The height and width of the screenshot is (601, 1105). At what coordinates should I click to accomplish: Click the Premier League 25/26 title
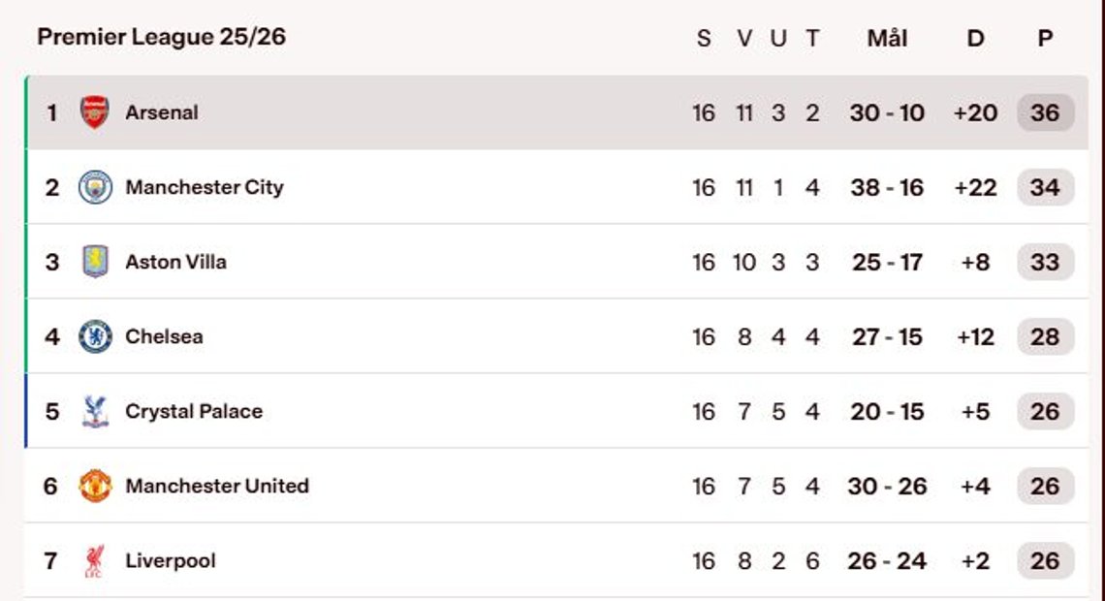161,37
